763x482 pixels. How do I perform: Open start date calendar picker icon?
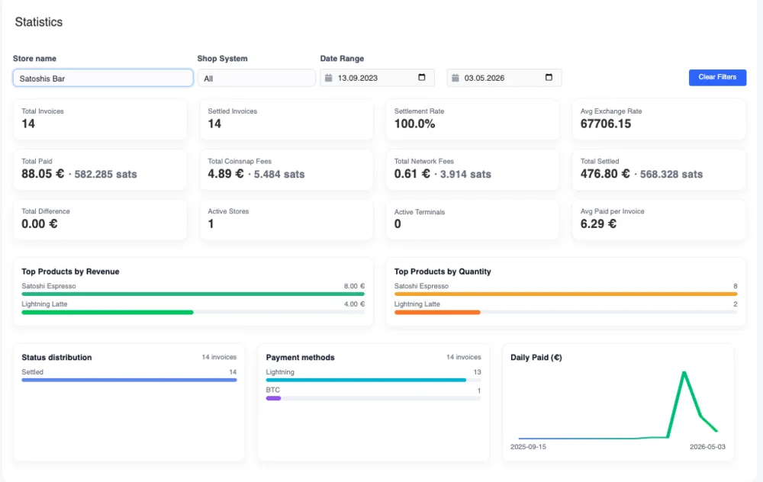pyautogui.click(x=422, y=77)
